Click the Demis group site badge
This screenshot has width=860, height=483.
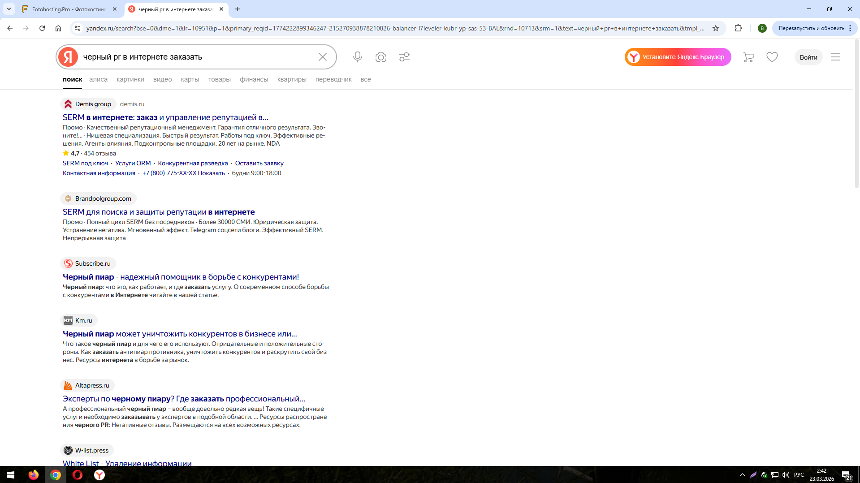tap(88, 104)
